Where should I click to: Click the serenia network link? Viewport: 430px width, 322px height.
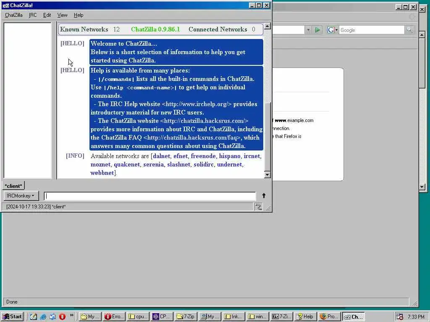(x=153, y=164)
